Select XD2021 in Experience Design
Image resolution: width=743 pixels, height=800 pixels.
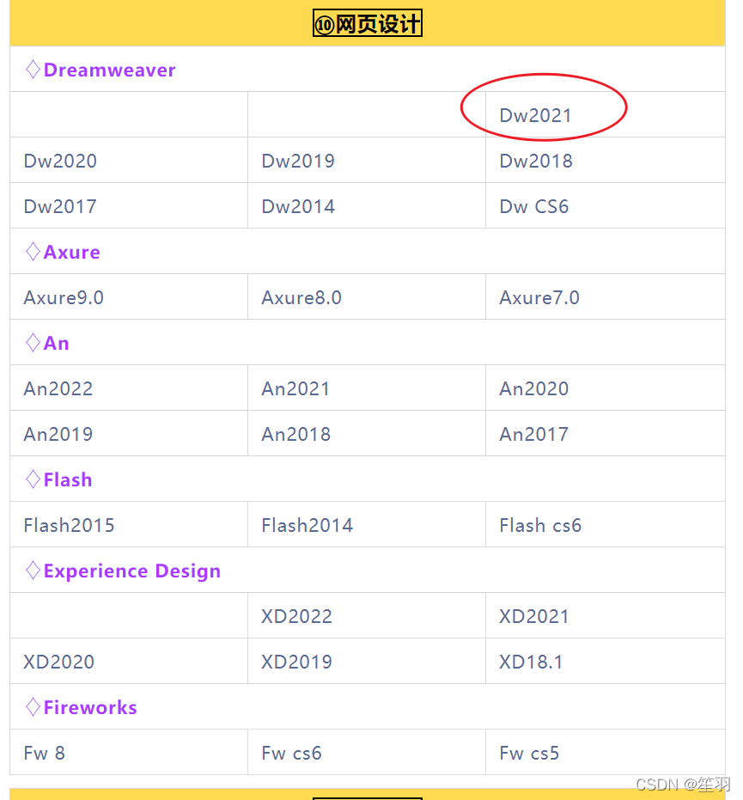[533, 616]
